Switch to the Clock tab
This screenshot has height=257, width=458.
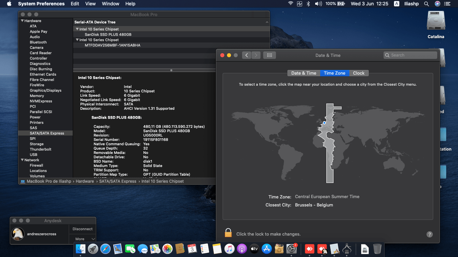[x=358, y=73]
